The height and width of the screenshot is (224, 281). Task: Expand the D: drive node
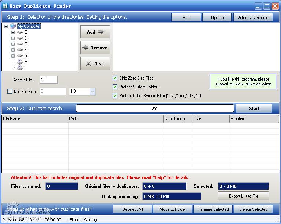13,38
